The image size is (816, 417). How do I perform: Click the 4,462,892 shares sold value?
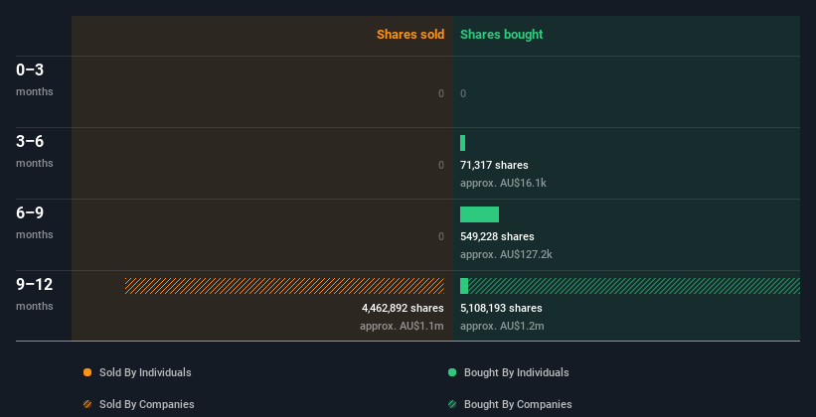tap(403, 308)
